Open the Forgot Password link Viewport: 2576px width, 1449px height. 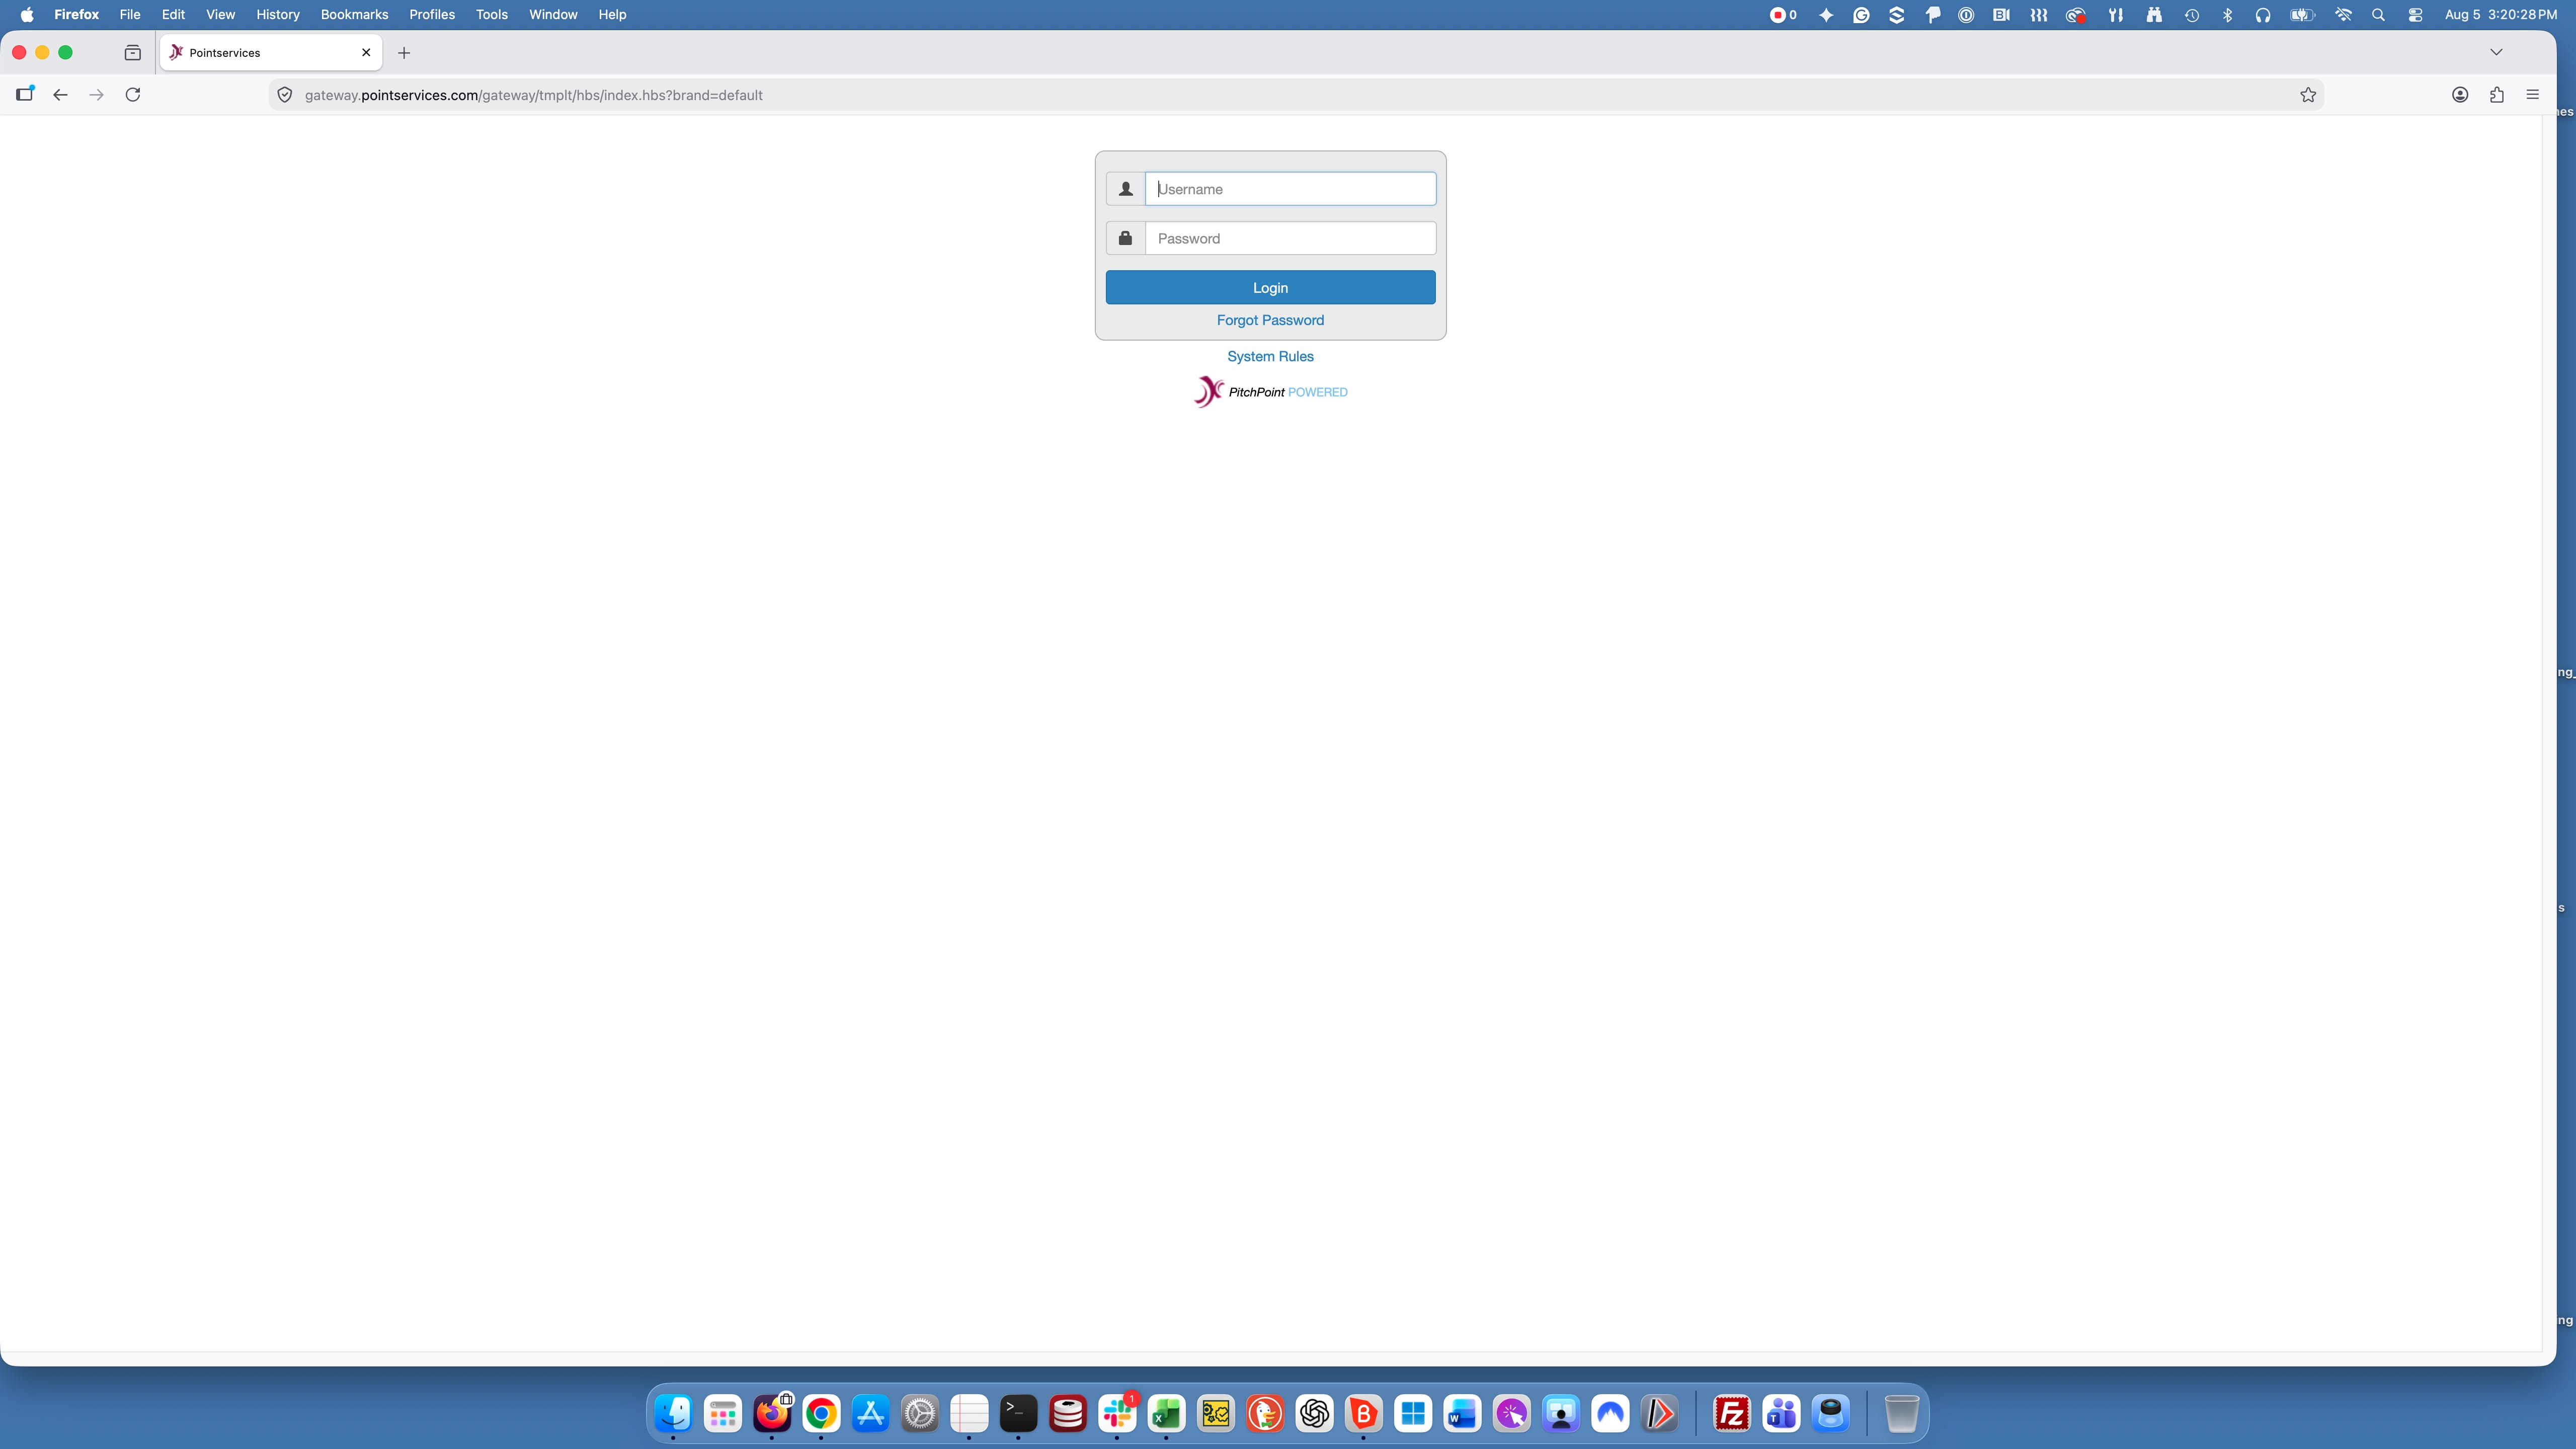point(1270,320)
